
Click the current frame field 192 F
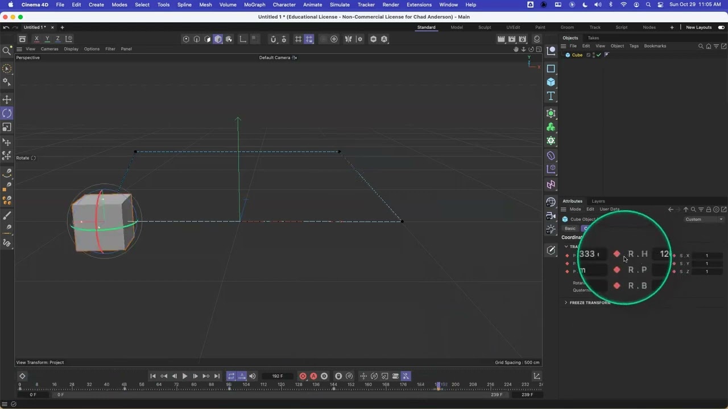(278, 376)
